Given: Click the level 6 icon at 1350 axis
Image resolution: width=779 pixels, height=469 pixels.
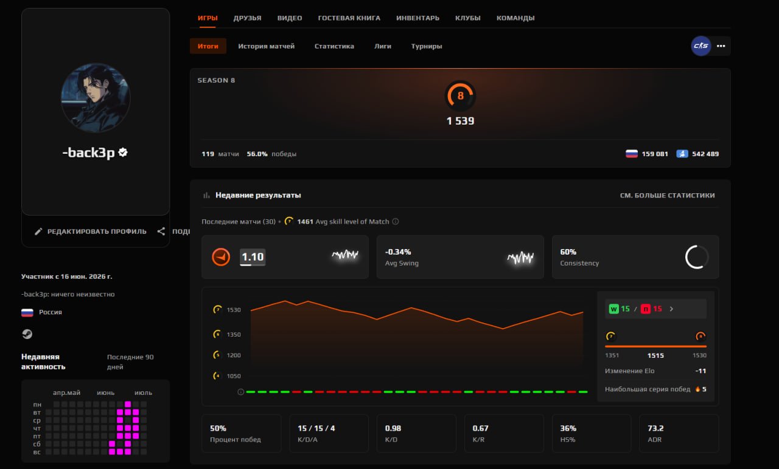Looking at the screenshot, I should (x=217, y=334).
